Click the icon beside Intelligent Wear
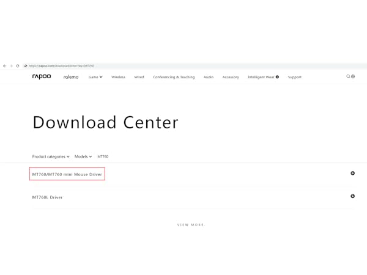The width and height of the screenshot is (367, 275). pos(277,77)
